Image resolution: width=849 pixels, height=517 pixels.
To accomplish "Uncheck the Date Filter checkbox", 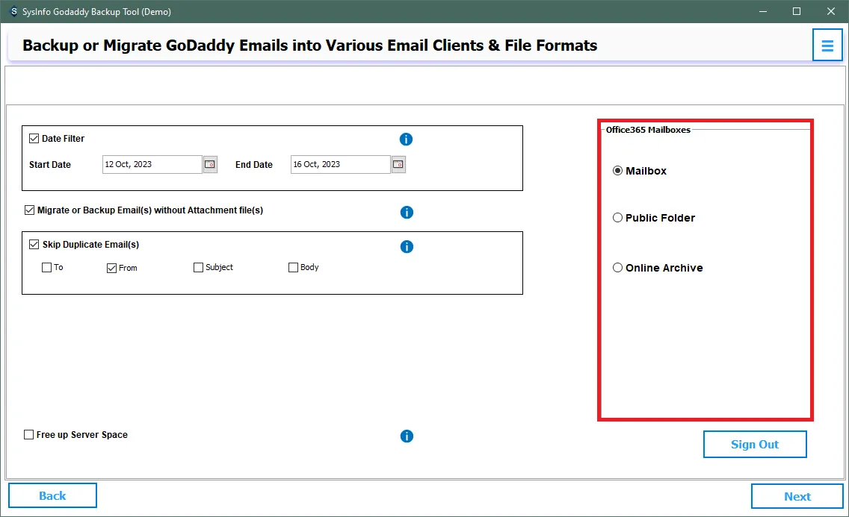I will pyautogui.click(x=34, y=138).
